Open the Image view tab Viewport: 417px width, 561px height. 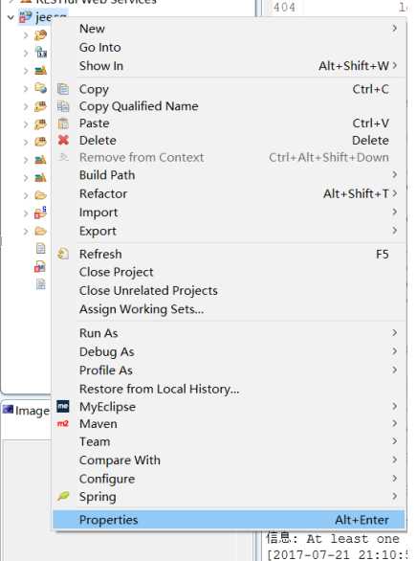(27, 411)
